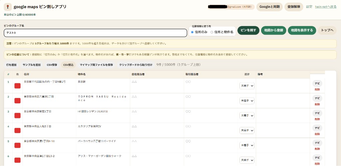Image resolution: width=341 pixels, height=166 pixels.
Task: Delete row 1 with 削除
Action: [317, 89]
